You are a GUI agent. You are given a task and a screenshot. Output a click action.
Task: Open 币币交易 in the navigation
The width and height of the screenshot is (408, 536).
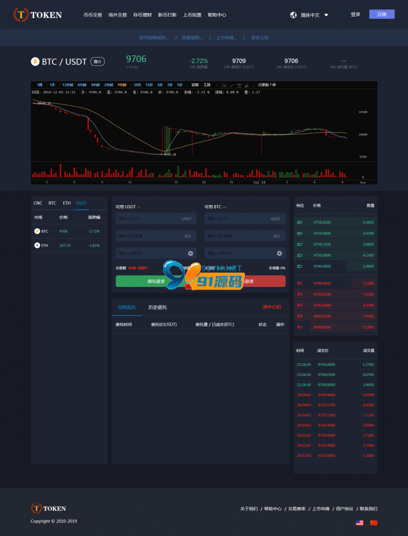pyautogui.click(x=93, y=15)
